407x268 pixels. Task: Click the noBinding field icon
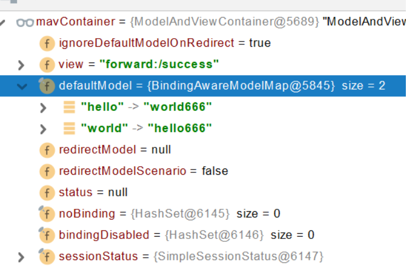coord(47,214)
